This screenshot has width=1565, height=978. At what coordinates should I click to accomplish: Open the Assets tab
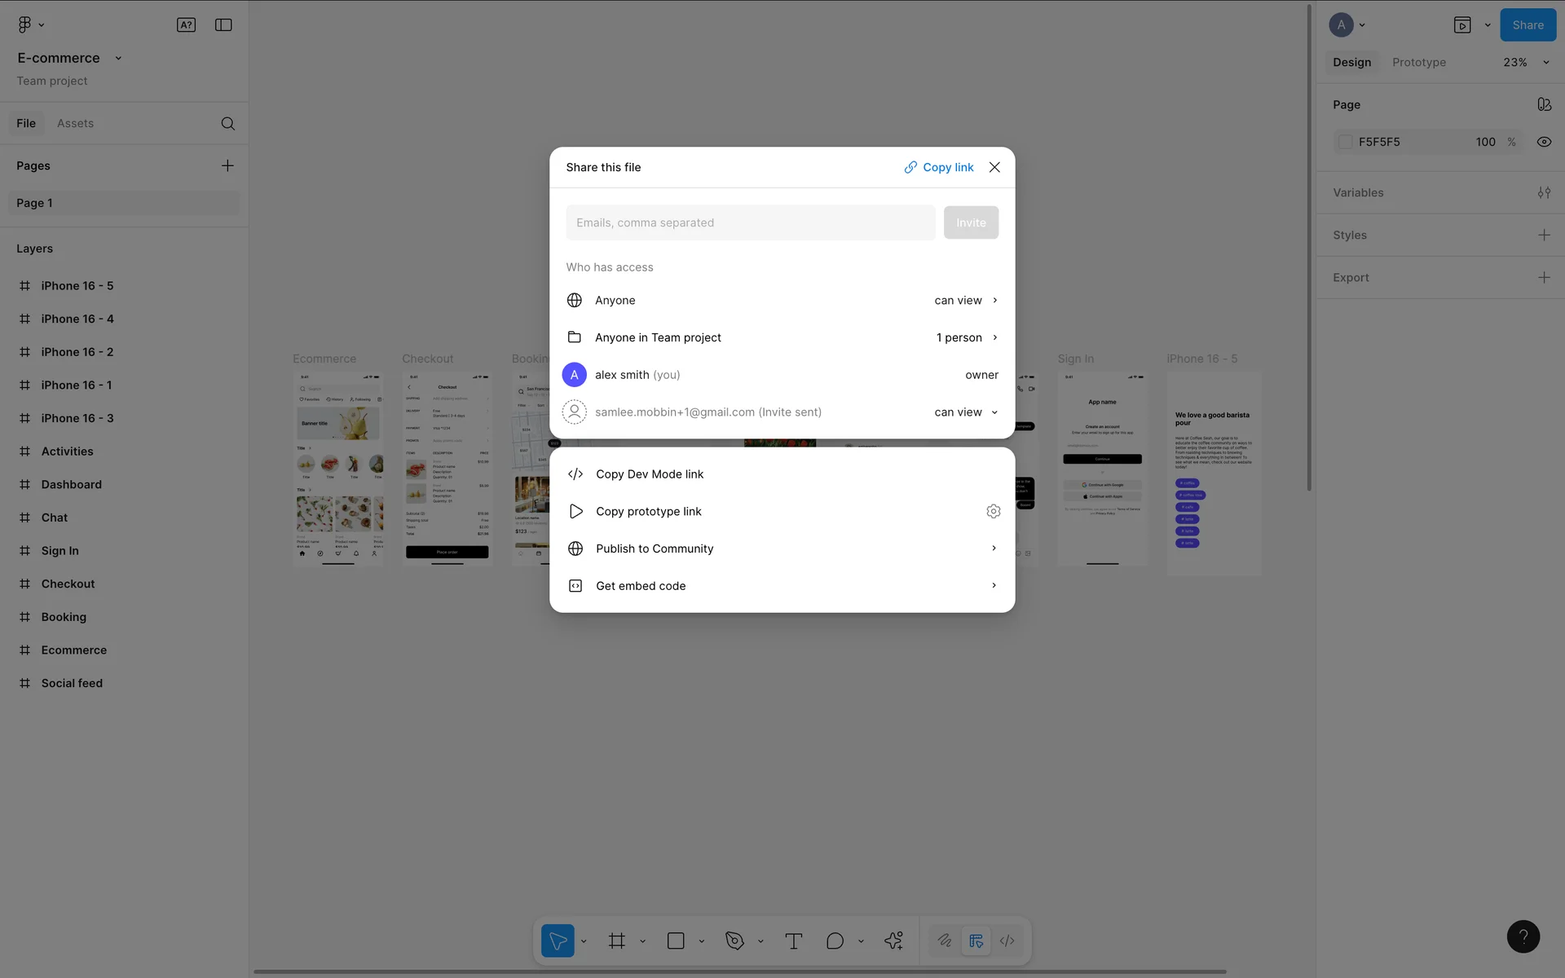pyautogui.click(x=75, y=123)
